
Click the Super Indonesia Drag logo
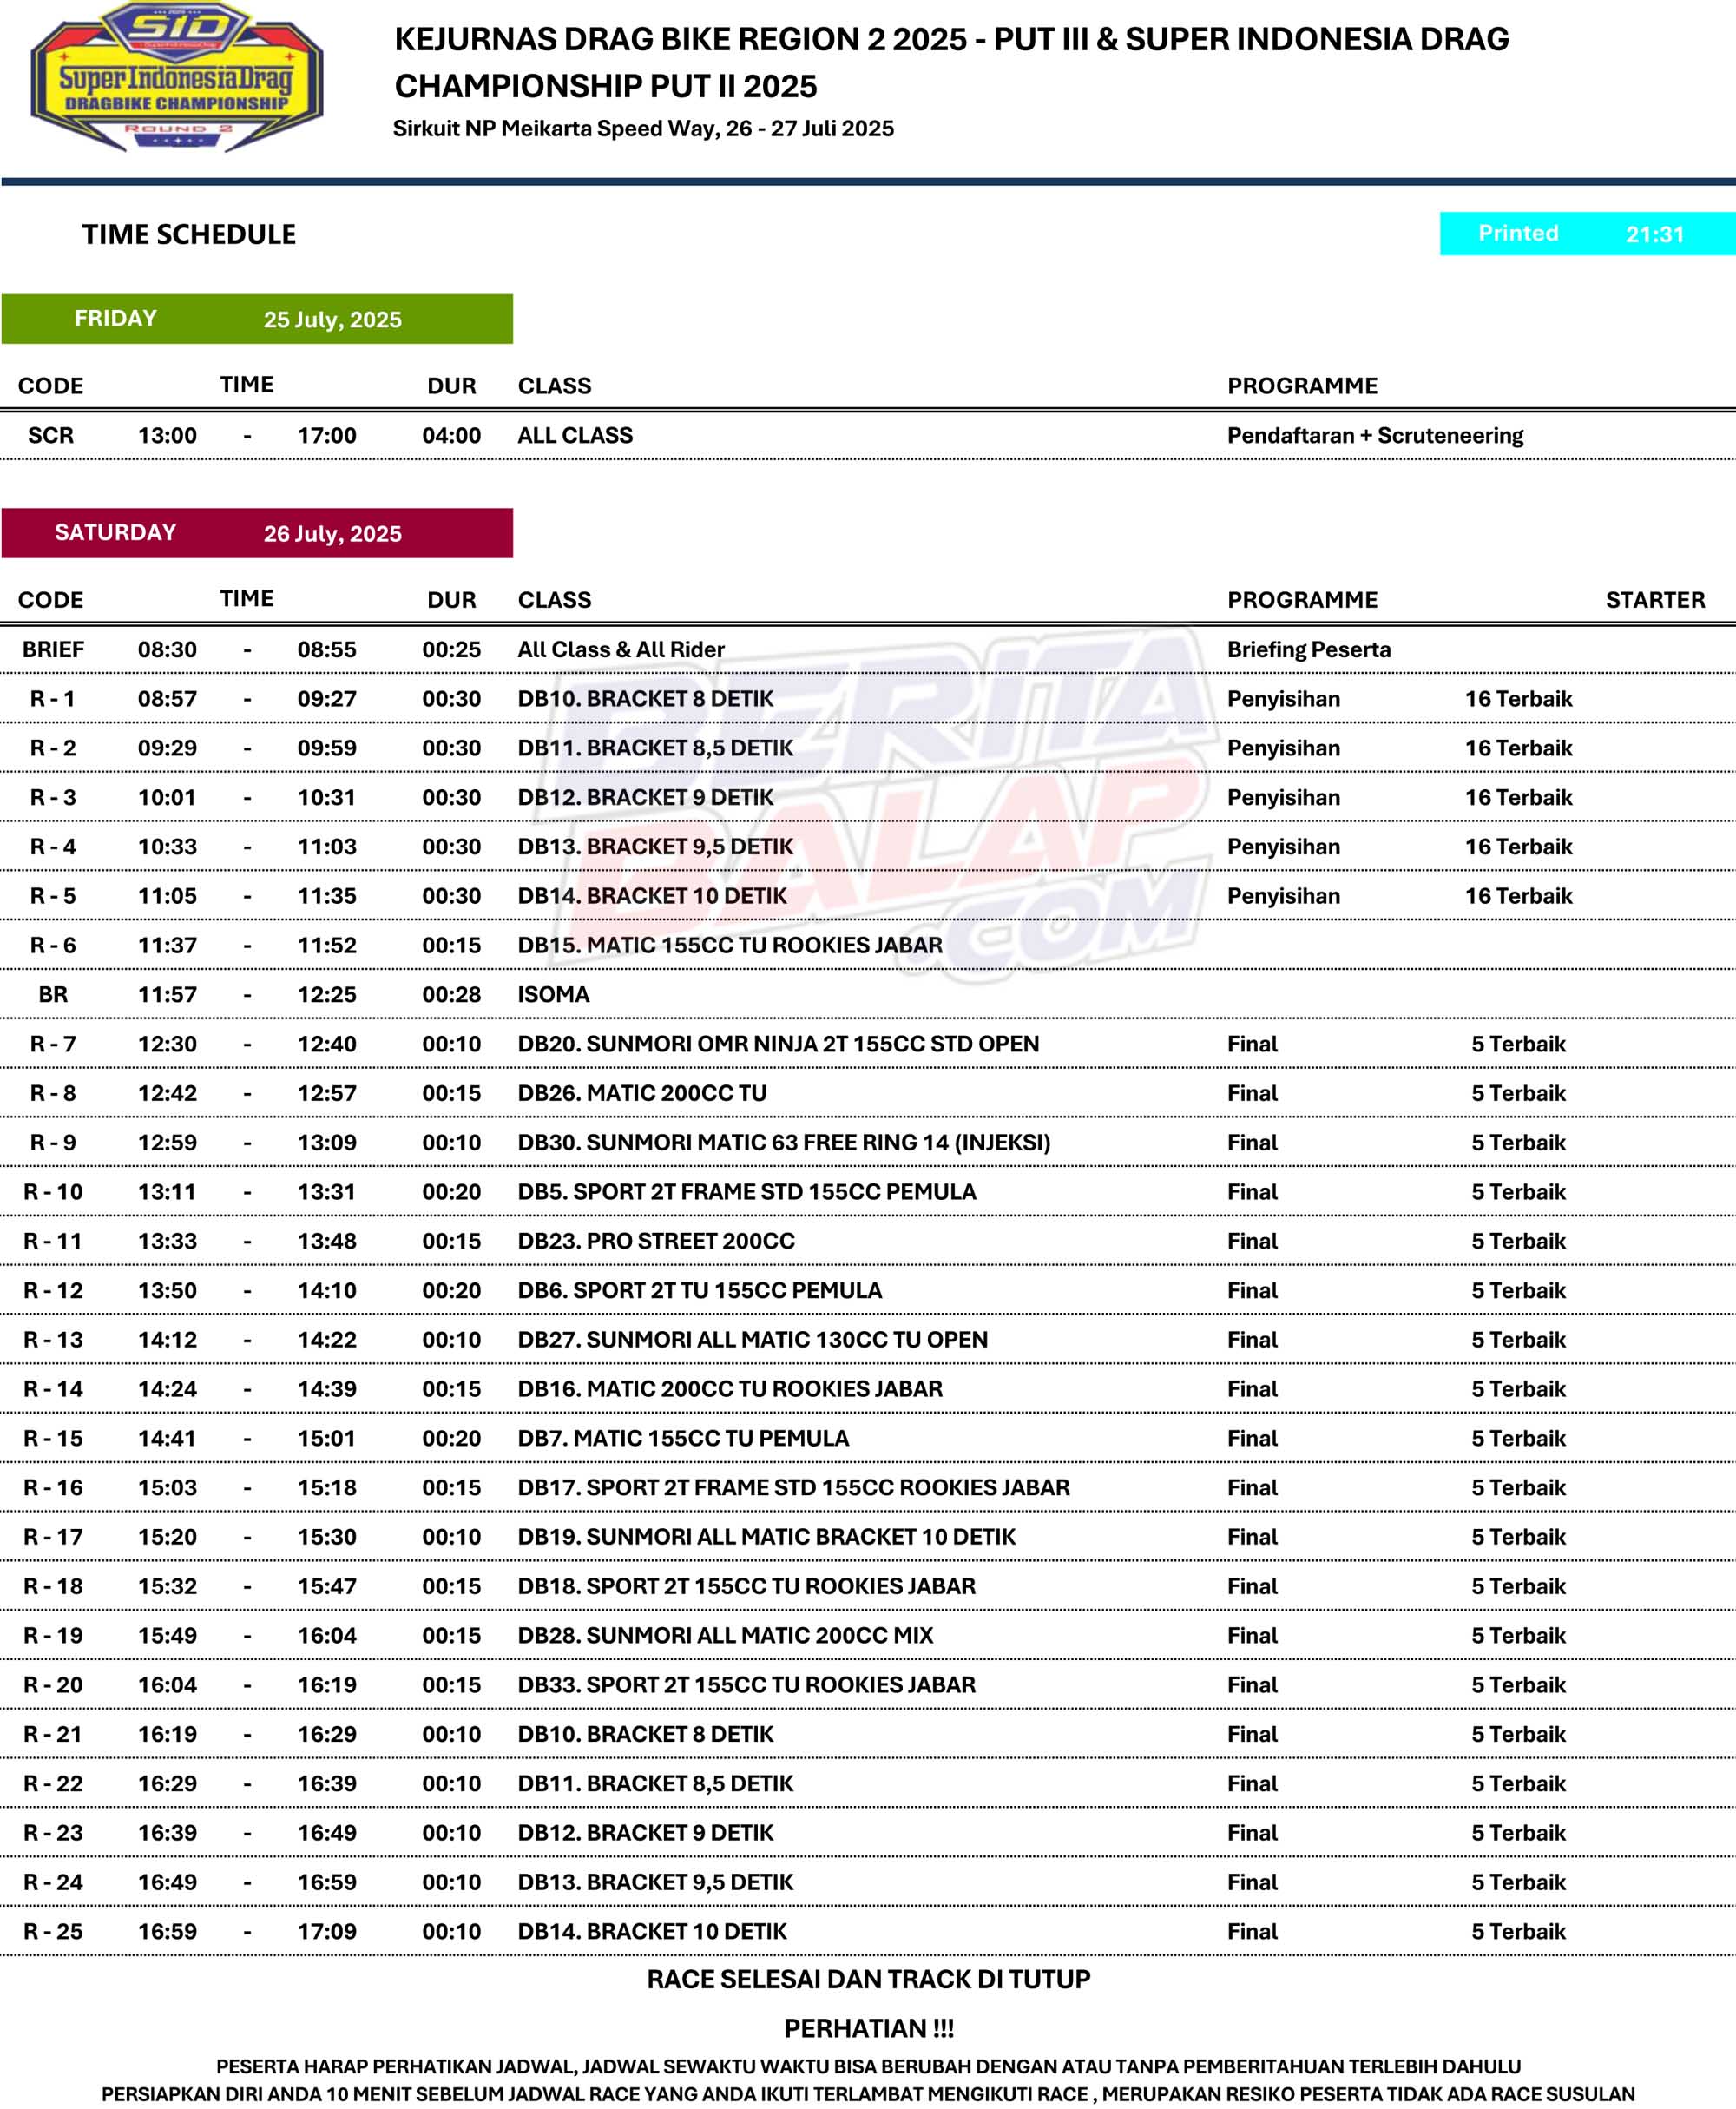177,77
